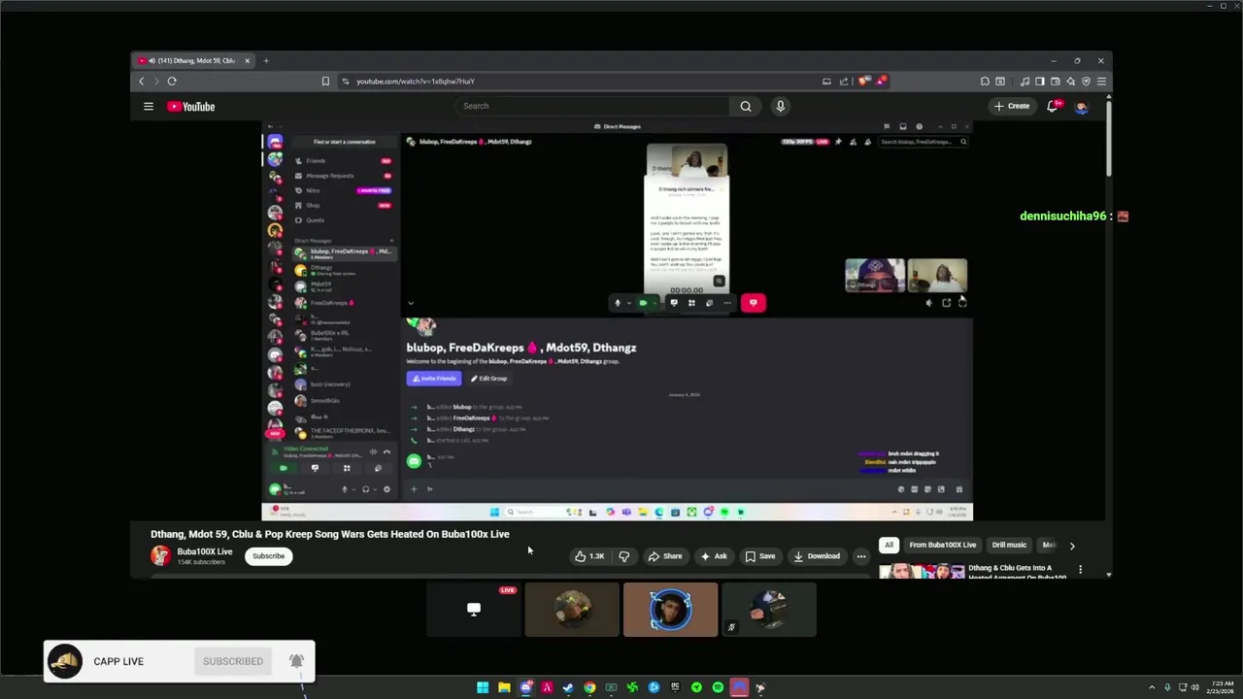
Task: Toggle microphone in the Discord call controls
Action: coord(617,303)
